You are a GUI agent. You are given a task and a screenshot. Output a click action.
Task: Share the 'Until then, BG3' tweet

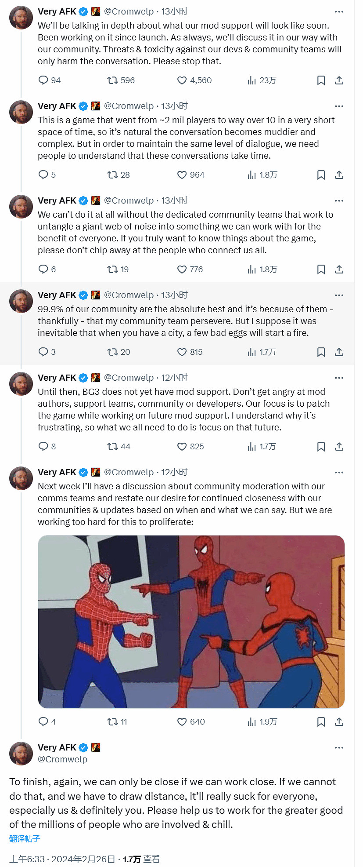(x=339, y=447)
